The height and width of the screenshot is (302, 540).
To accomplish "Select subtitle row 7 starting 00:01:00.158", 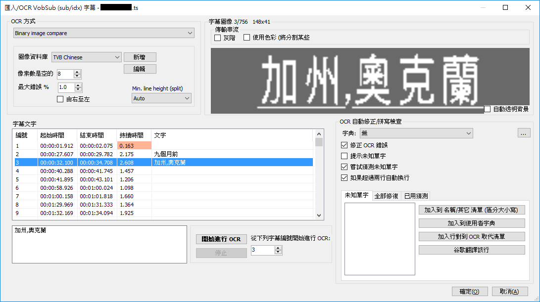I will (163, 196).
